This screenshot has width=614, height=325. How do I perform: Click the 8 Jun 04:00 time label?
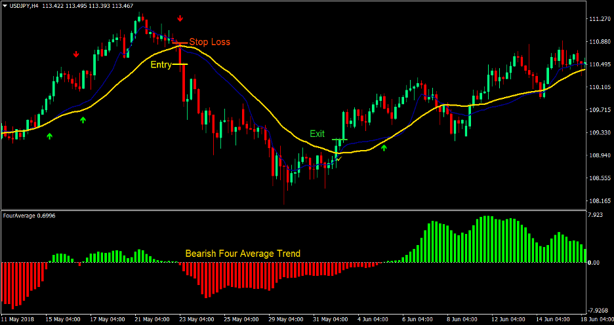click(x=462, y=319)
